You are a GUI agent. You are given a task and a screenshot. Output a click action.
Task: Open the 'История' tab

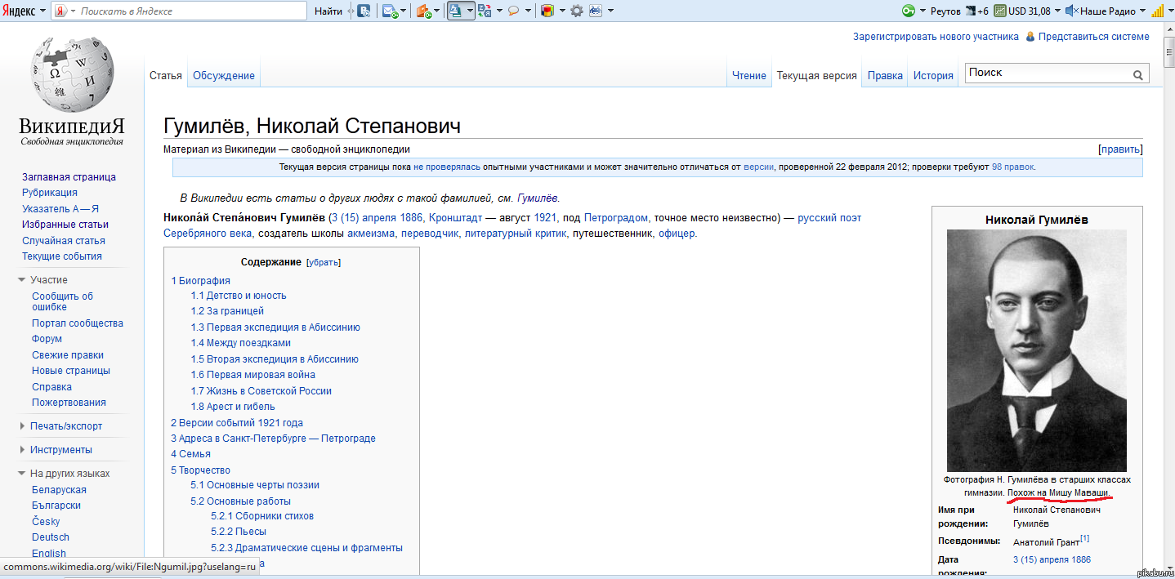coord(932,76)
